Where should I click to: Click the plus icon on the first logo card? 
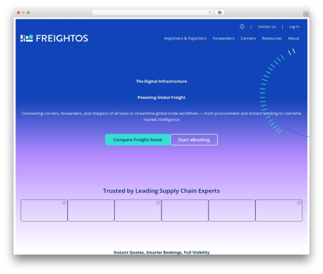click(64, 203)
